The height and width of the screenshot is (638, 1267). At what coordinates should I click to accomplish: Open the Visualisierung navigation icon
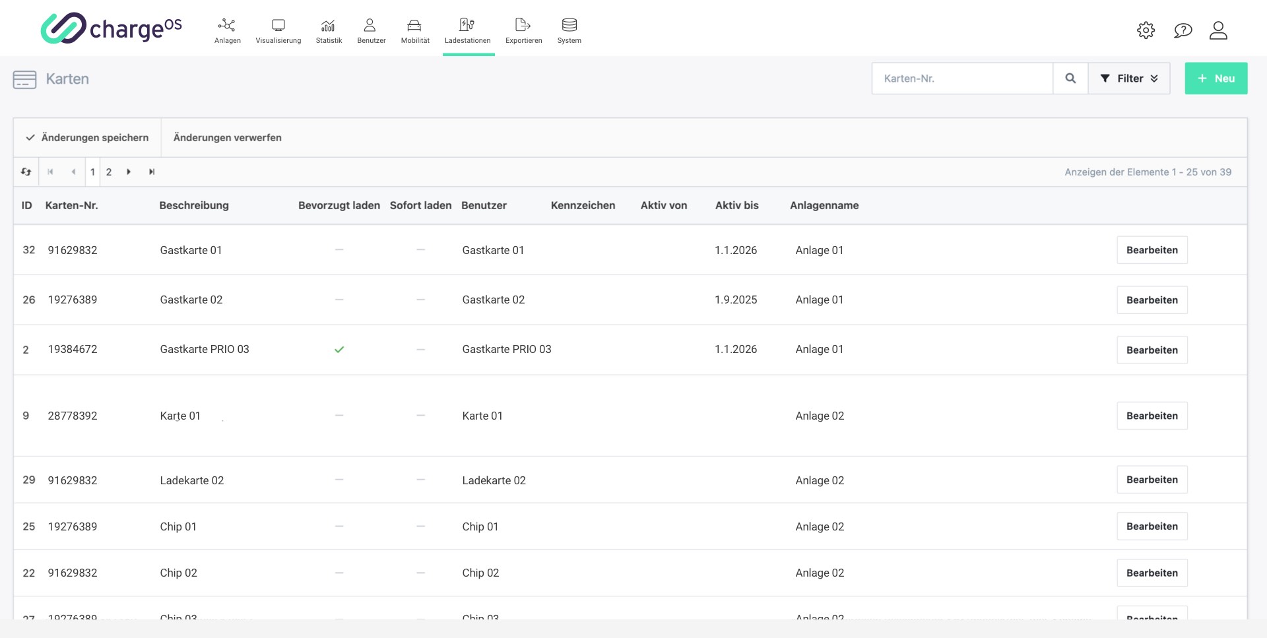point(278,25)
